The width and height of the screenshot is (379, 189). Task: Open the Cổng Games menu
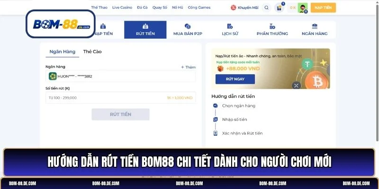(x=199, y=8)
